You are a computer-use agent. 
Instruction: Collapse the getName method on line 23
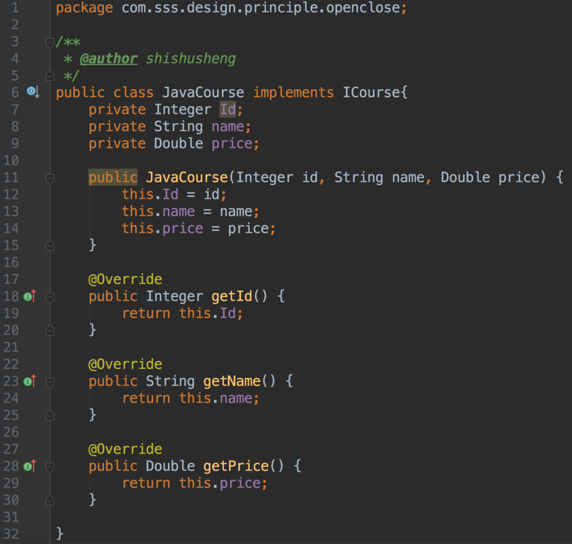(x=50, y=382)
